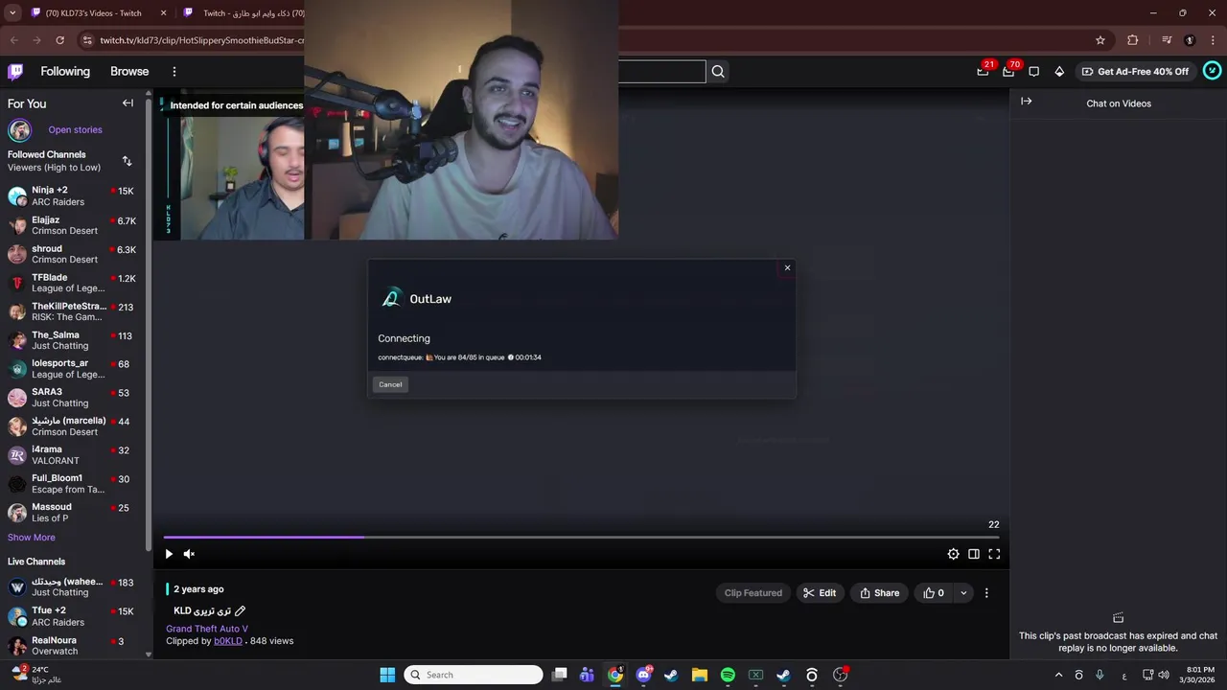
Task: Open TheKillPeteStra... RISK channel
Action: click(72, 311)
